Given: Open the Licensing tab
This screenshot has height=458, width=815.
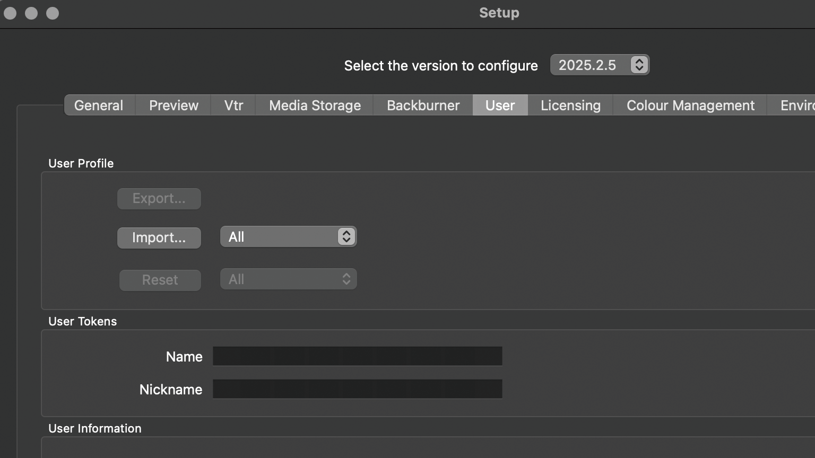Looking at the screenshot, I should tap(570, 105).
